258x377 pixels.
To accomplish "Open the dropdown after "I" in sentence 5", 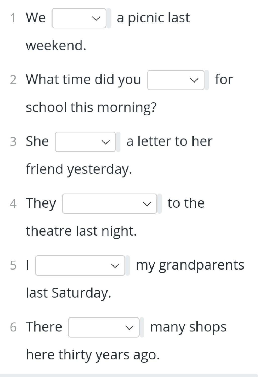I will pyautogui.click(x=80, y=265).
